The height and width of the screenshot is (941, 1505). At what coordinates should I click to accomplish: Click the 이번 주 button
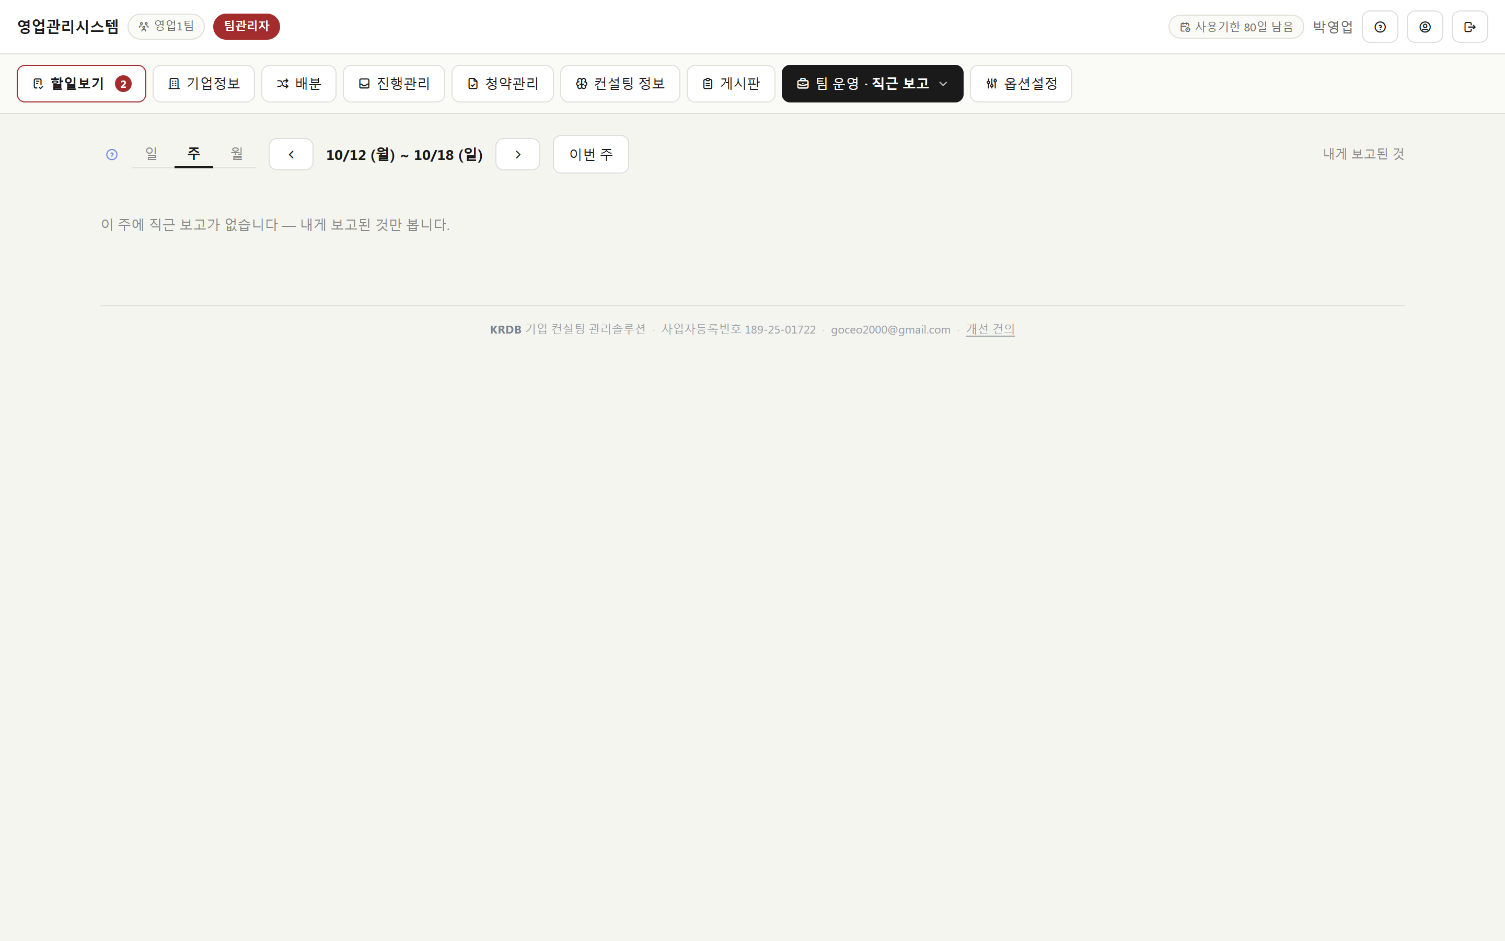591,154
